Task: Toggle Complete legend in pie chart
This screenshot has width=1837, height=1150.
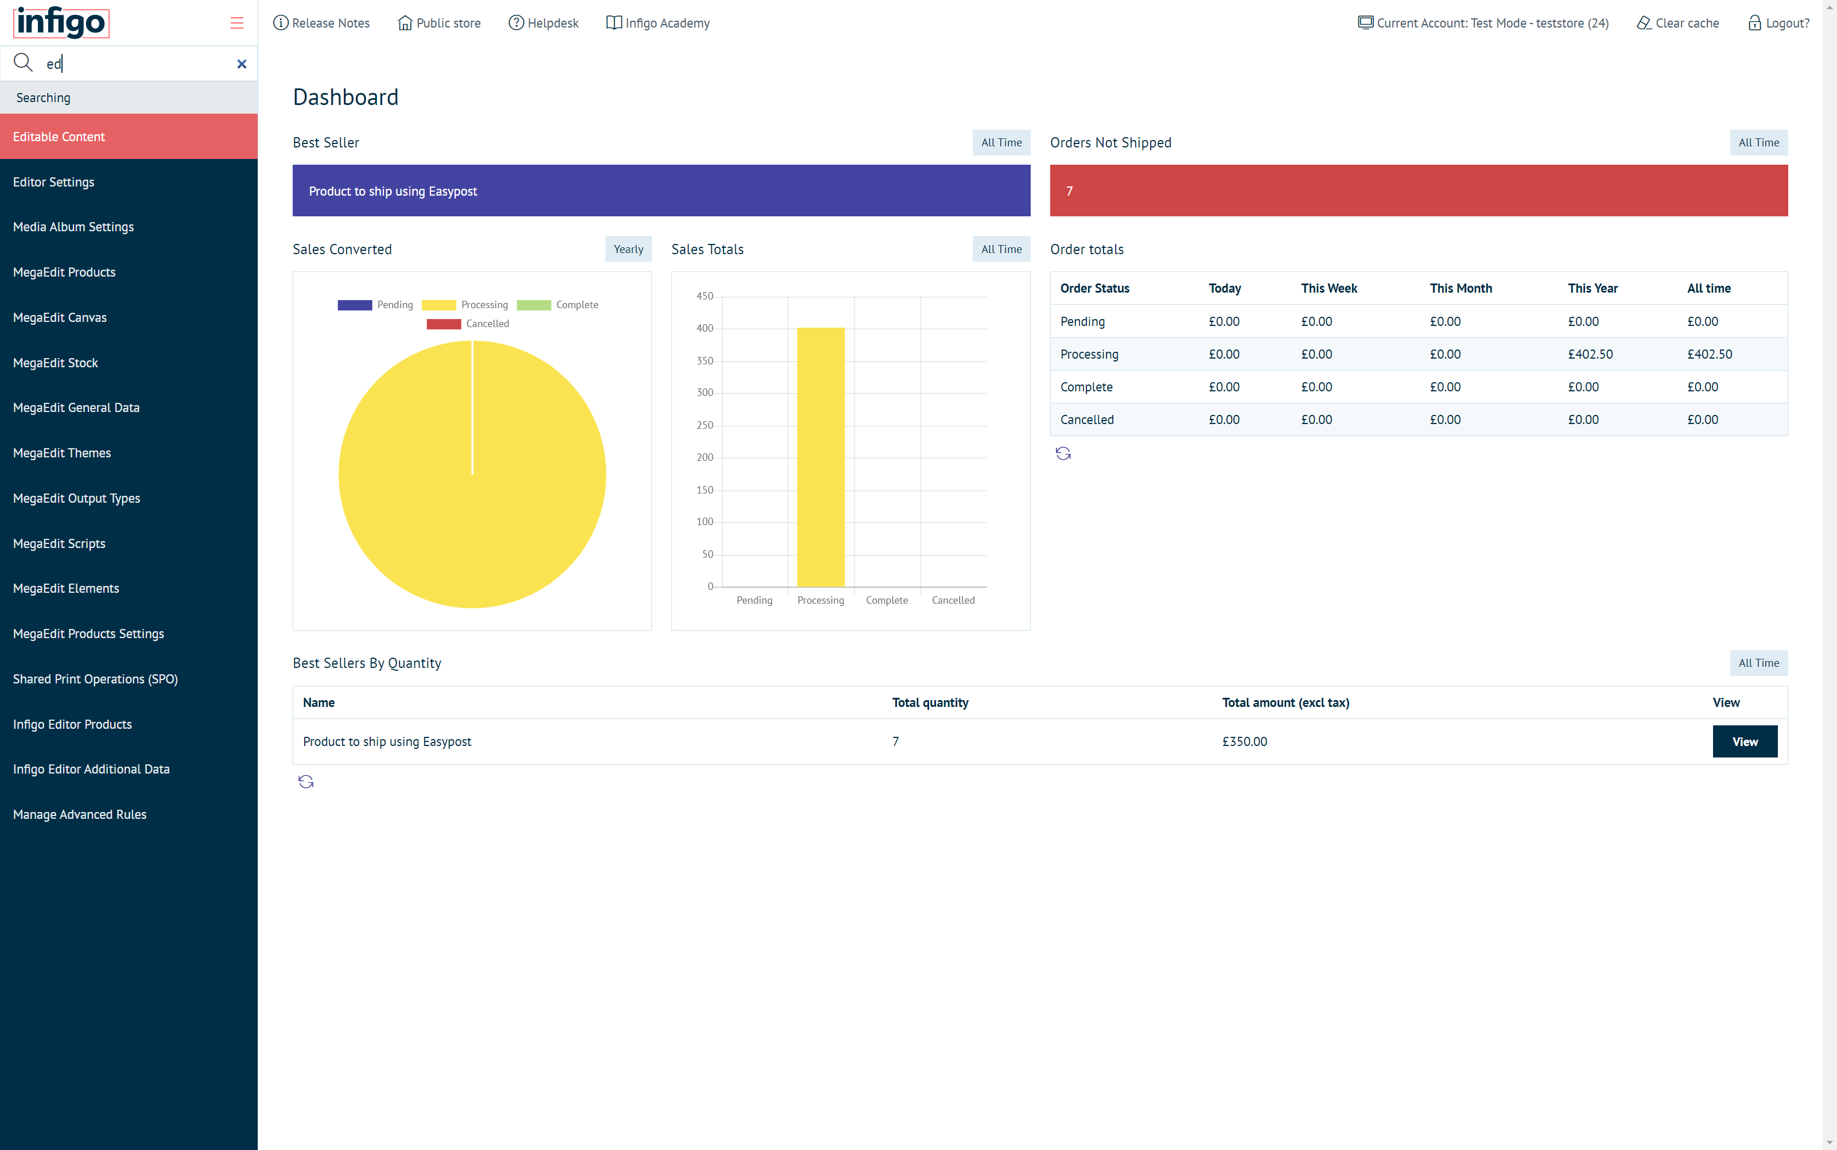Action: click(558, 305)
